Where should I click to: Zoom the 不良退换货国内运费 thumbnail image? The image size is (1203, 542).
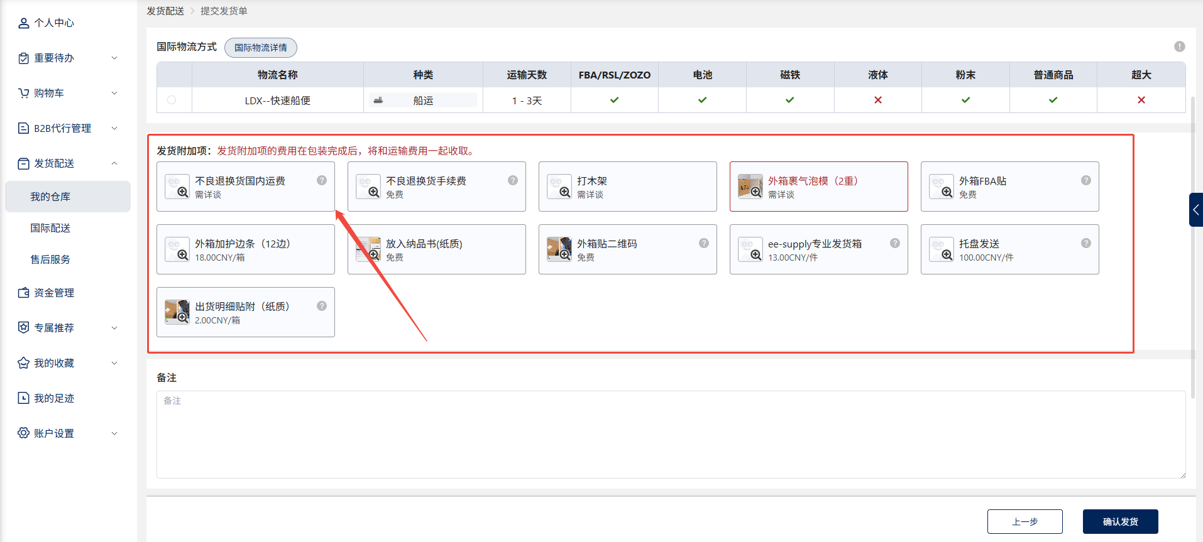pos(177,187)
